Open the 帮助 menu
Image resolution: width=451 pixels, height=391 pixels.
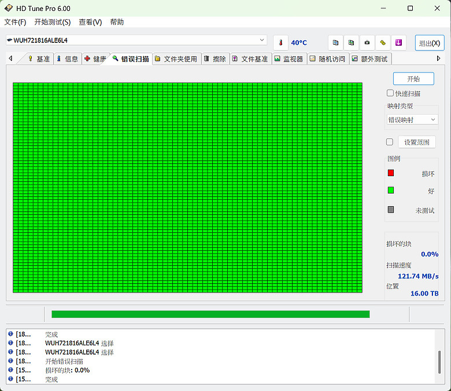(x=117, y=22)
